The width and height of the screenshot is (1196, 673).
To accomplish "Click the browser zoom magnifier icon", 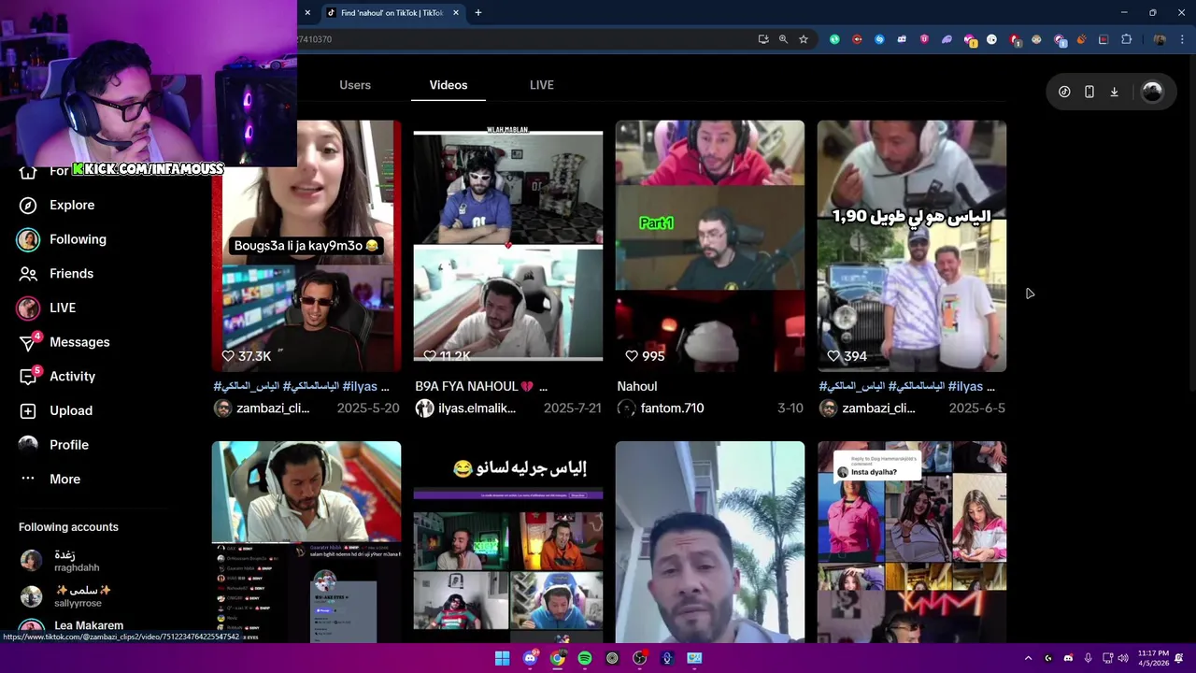I will click(x=783, y=39).
